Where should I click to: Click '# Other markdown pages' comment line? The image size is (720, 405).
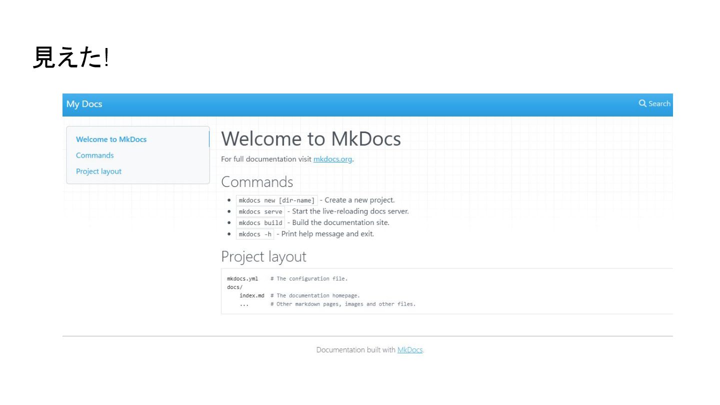coord(343,304)
